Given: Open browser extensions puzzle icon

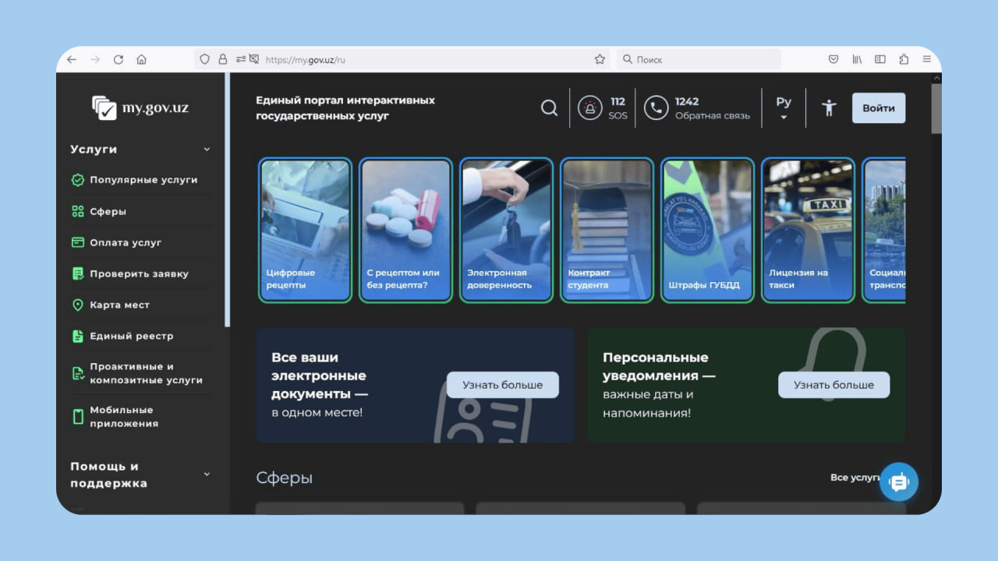Looking at the screenshot, I should 904,59.
